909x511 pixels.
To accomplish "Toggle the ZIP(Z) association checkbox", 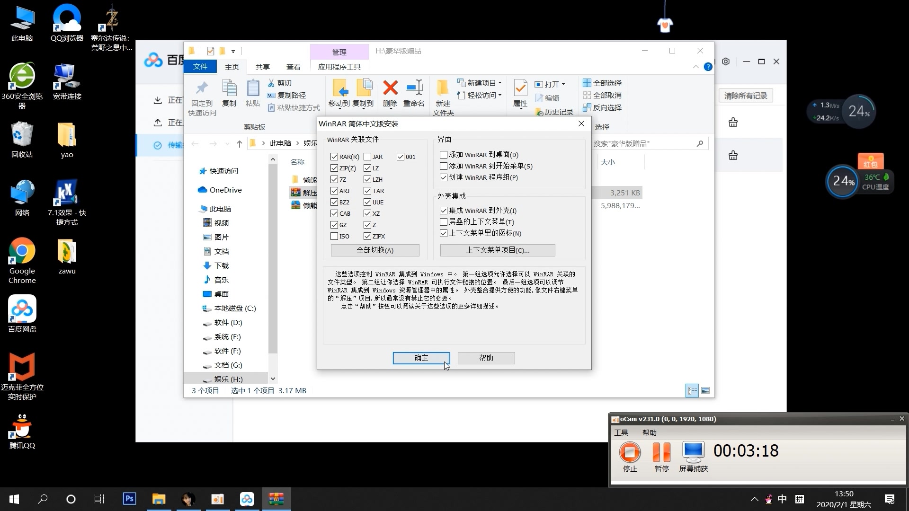I will point(334,168).
